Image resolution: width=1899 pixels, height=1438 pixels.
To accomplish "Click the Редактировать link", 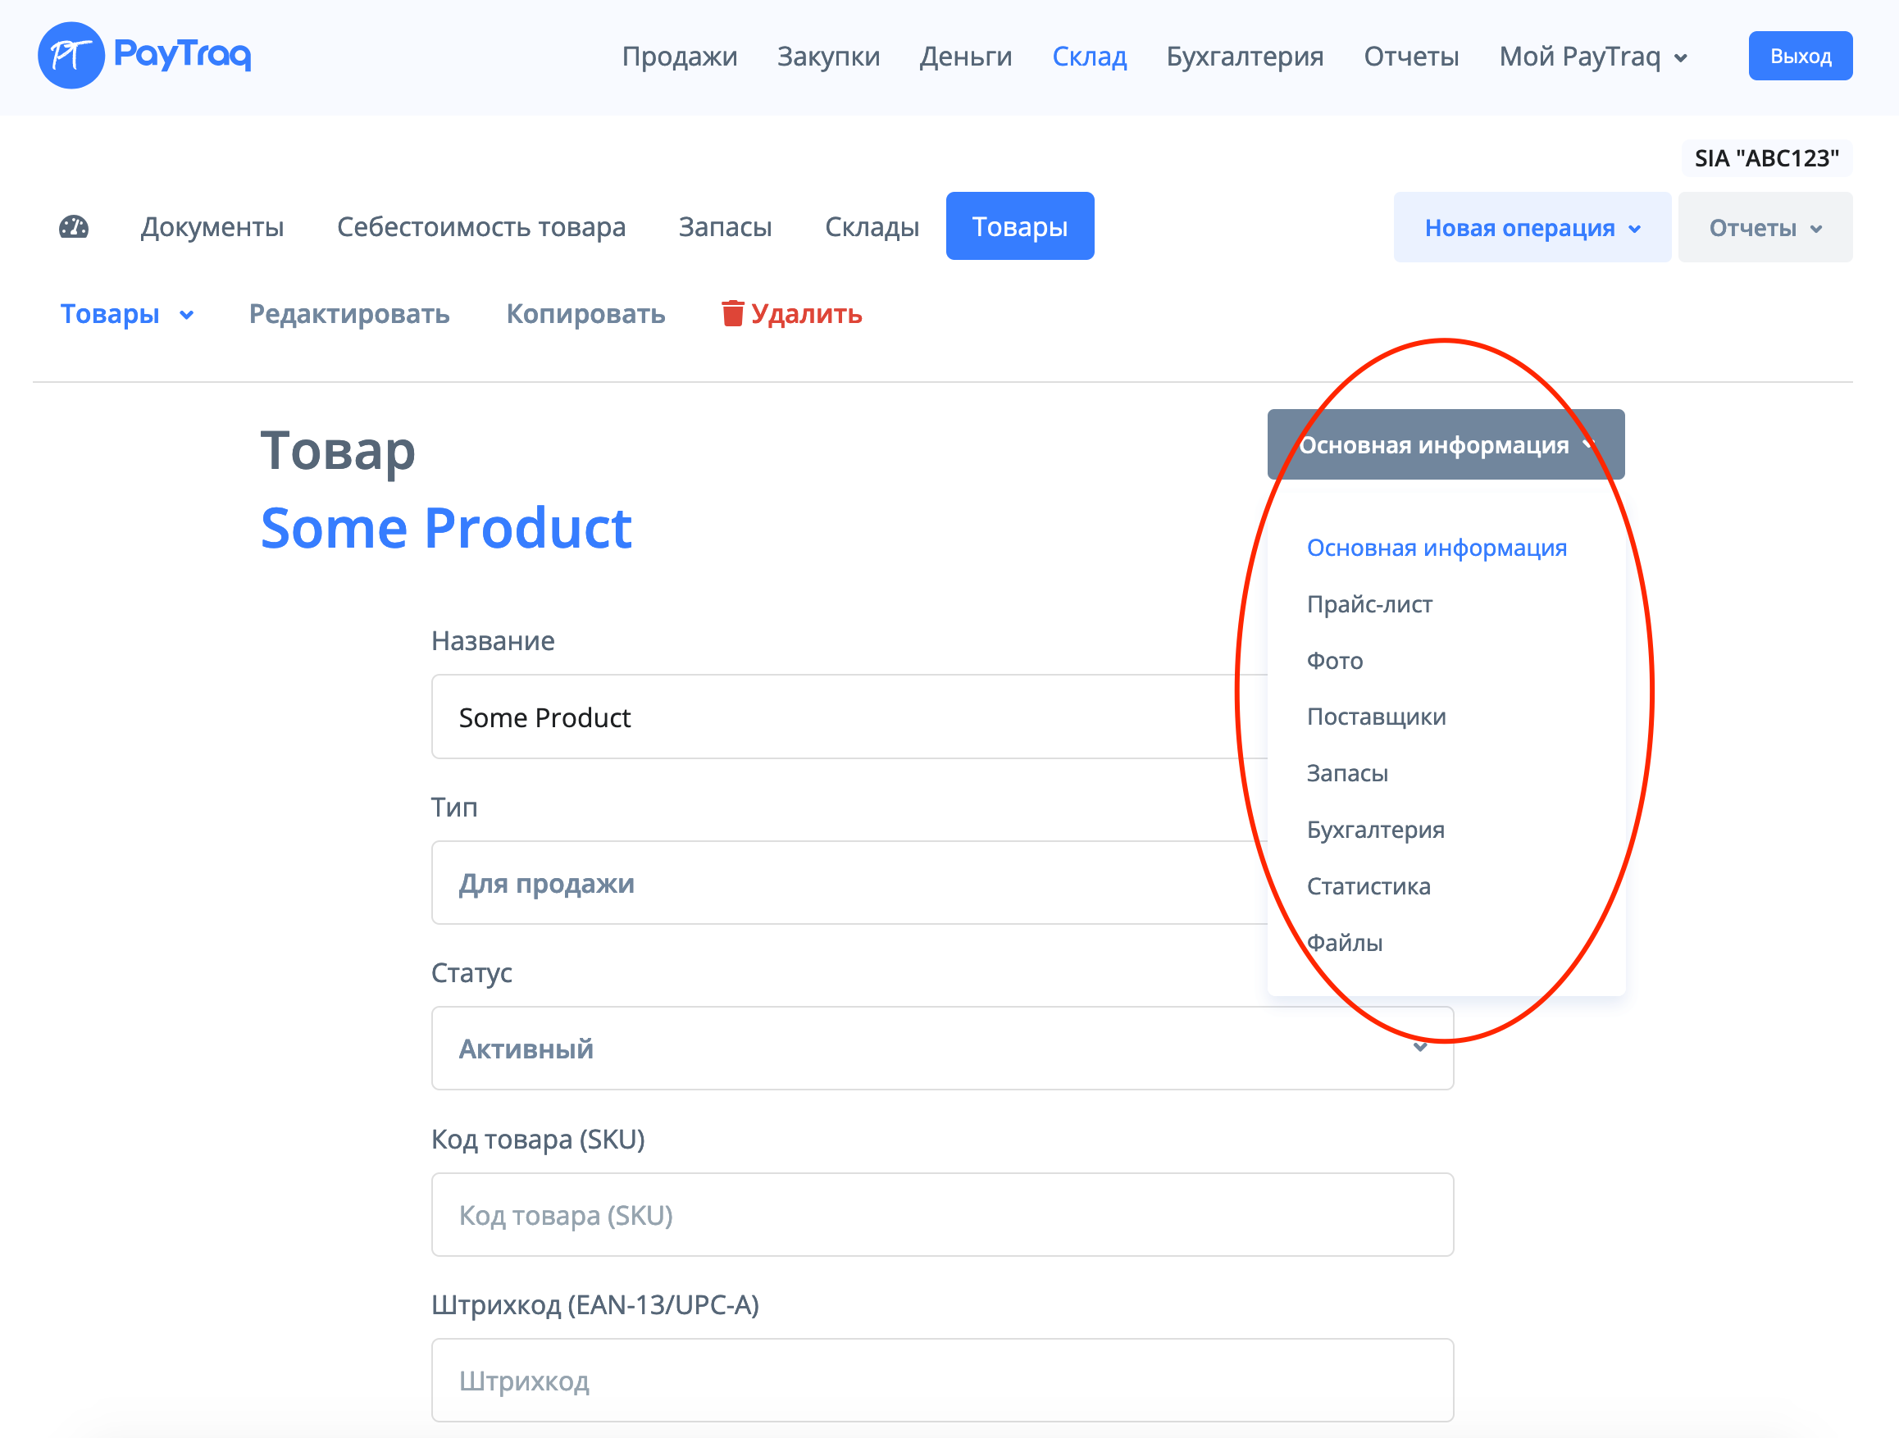I will pos(348,314).
